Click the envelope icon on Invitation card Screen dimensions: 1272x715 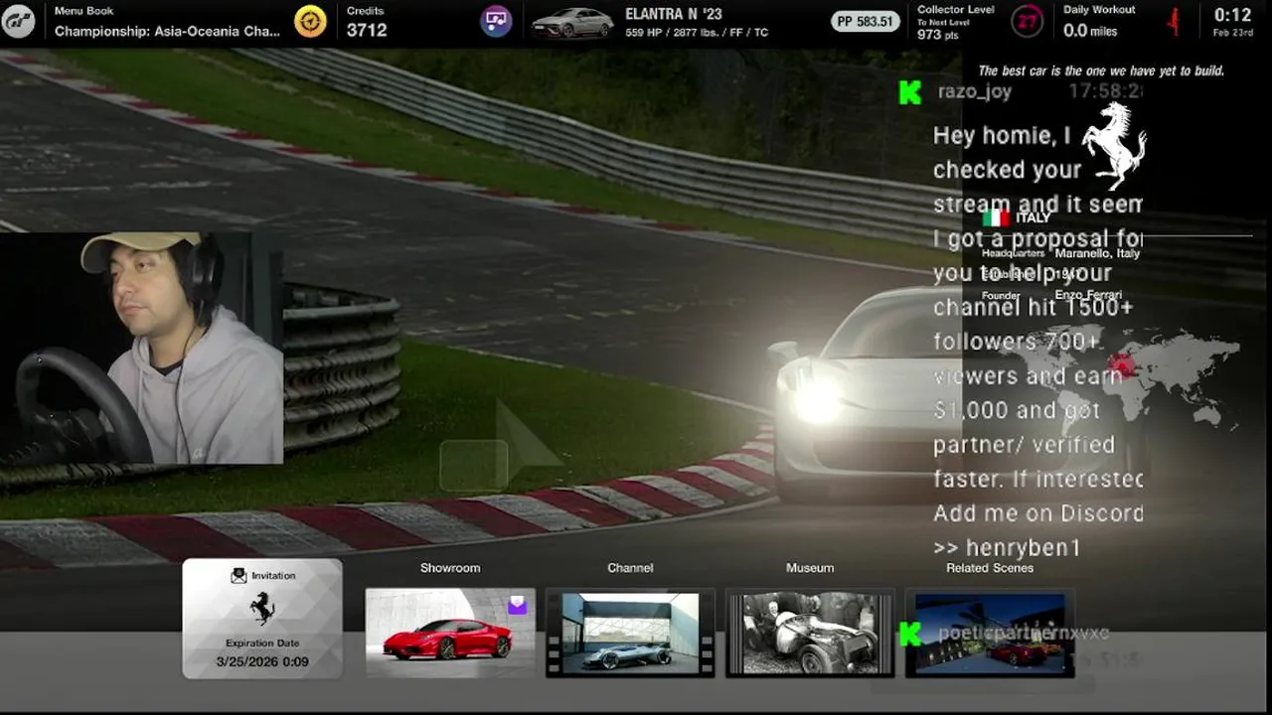pos(238,575)
